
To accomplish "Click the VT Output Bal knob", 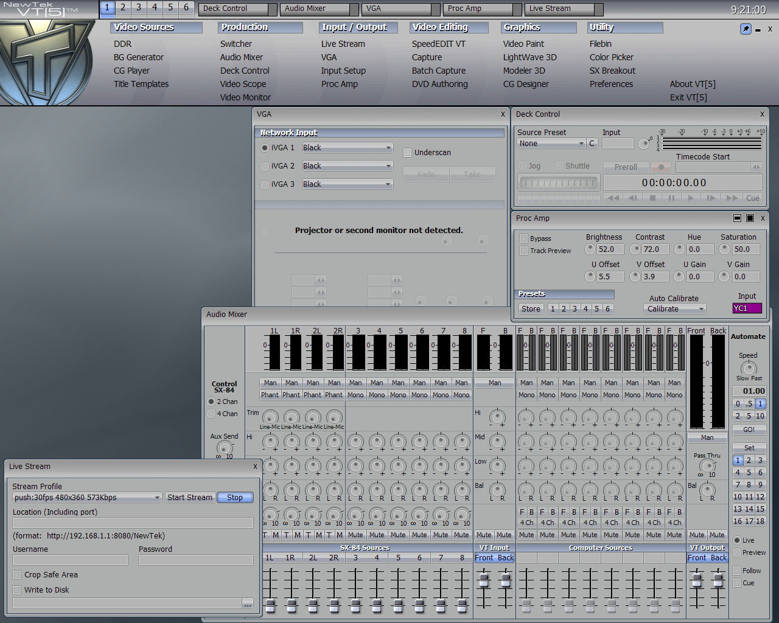I will click(707, 490).
